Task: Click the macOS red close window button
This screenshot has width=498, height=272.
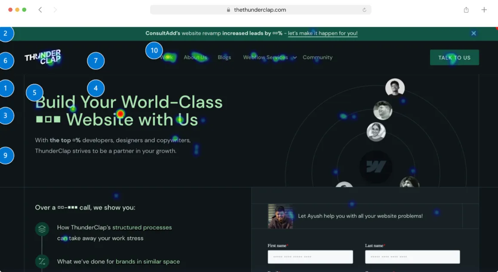Action: (10, 10)
